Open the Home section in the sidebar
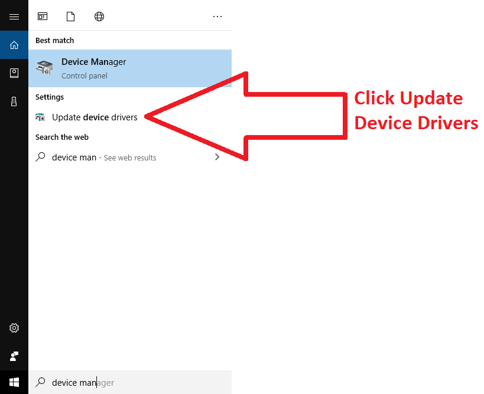The height and width of the screenshot is (394, 484). tap(14, 45)
